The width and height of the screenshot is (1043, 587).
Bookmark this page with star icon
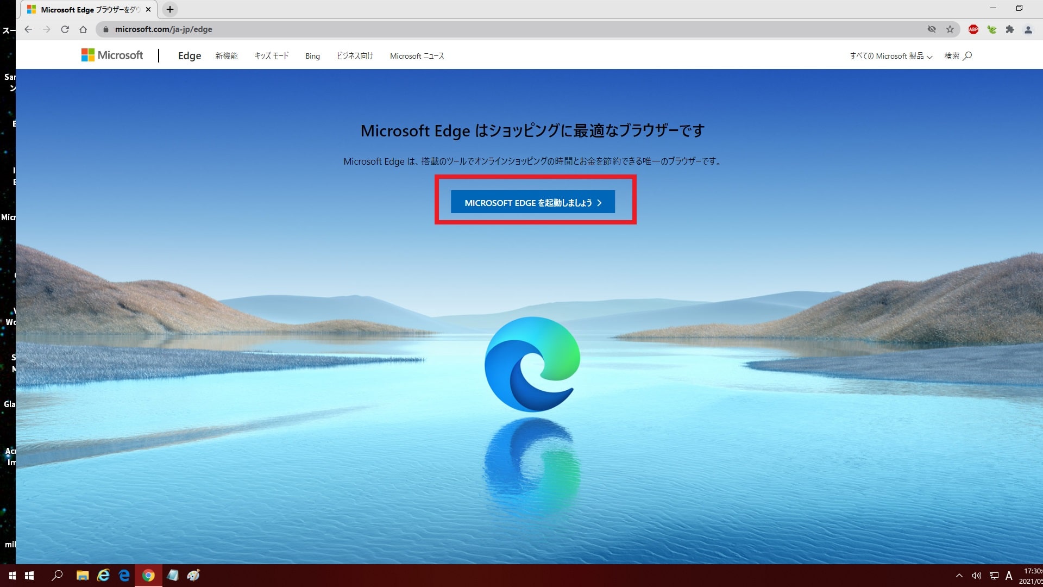point(950,29)
